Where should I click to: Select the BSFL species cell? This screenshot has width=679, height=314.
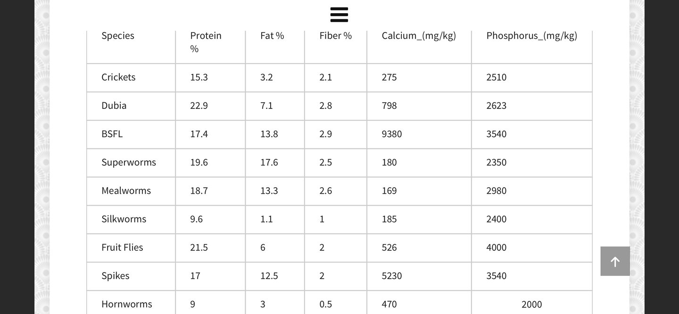(112, 134)
